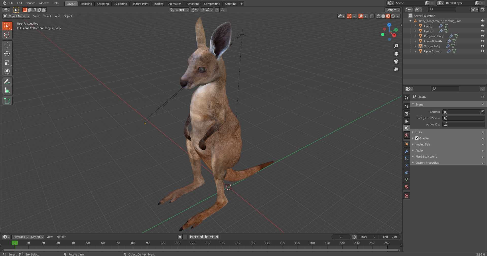Toggle X-ray view button

point(372,16)
